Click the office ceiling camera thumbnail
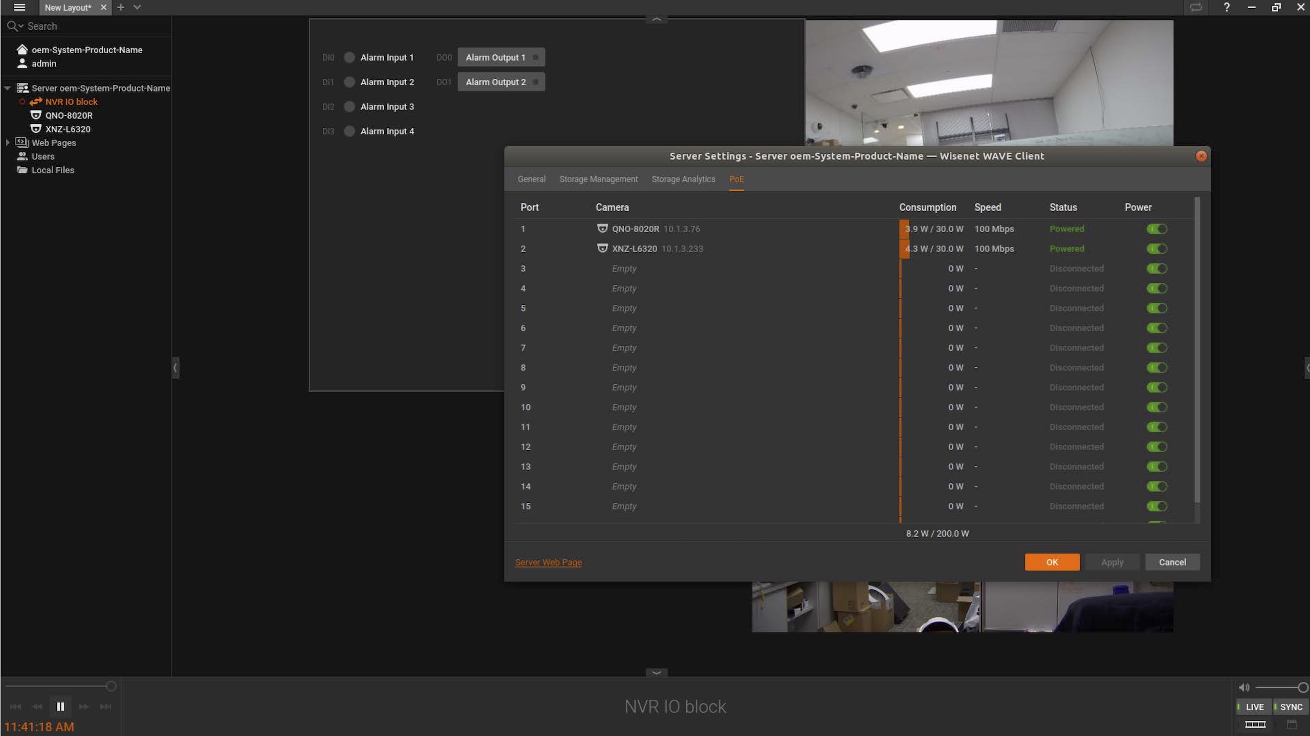Image resolution: width=1310 pixels, height=736 pixels. [989, 83]
